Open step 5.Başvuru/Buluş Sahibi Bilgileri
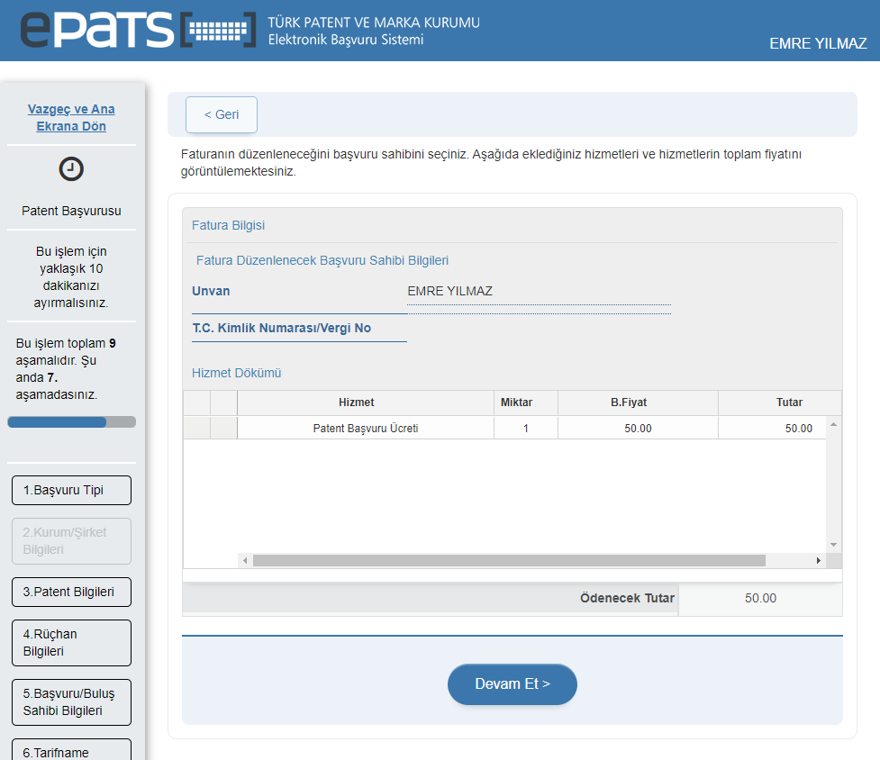Screen dimensions: 880x760 click(71, 702)
